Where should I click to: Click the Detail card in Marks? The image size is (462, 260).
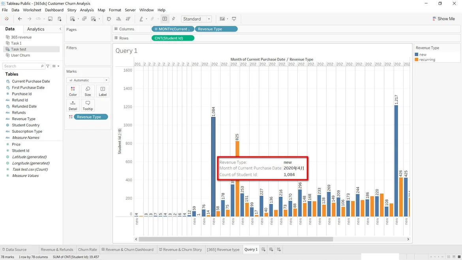pyautogui.click(x=73, y=105)
